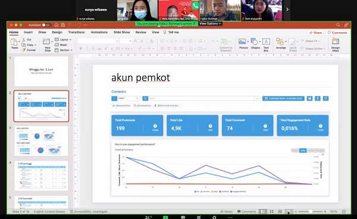357x219 pixels.
Task: Click the zoom slider handle
Action: point(311,211)
